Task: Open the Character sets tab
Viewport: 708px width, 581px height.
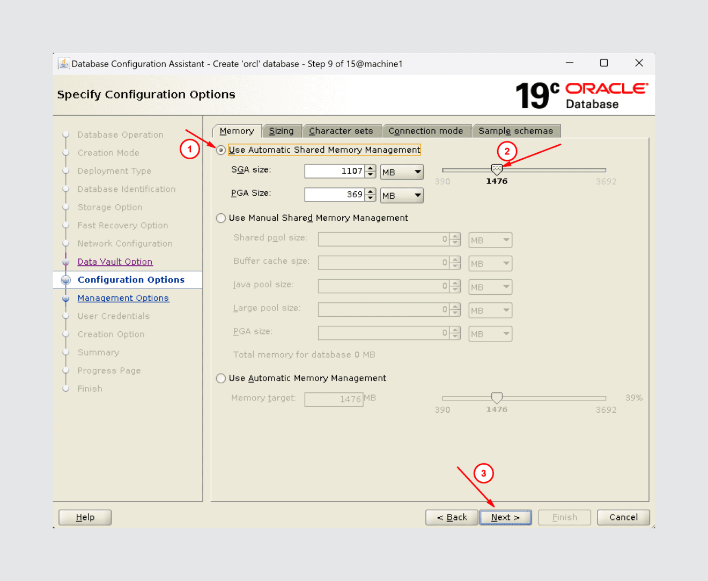Action: coord(342,130)
